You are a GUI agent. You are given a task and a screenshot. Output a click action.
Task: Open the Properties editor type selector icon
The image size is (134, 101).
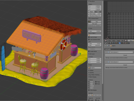[106, 43]
